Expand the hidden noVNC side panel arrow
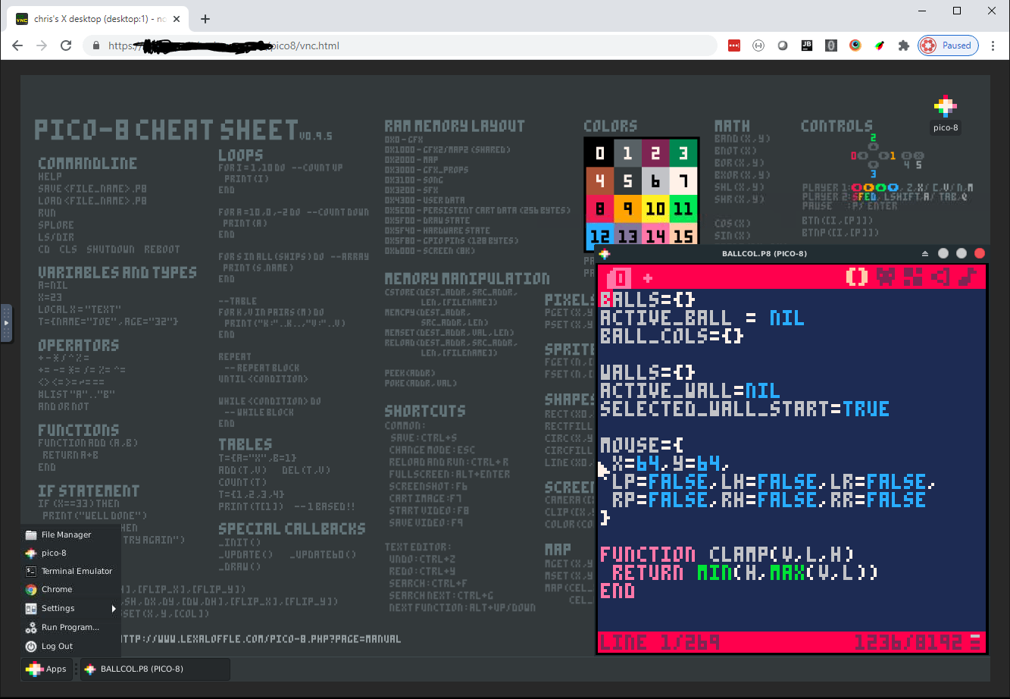Image resolution: width=1010 pixels, height=699 pixels. click(x=7, y=323)
